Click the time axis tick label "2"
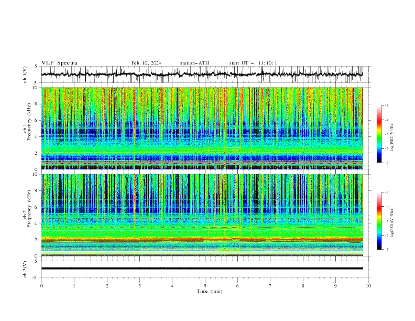Screen dimensions: 415x321 [107, 286]
